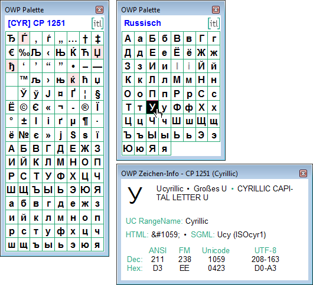Choose capital Ю in Russisch palette

(x=128, y=148)
